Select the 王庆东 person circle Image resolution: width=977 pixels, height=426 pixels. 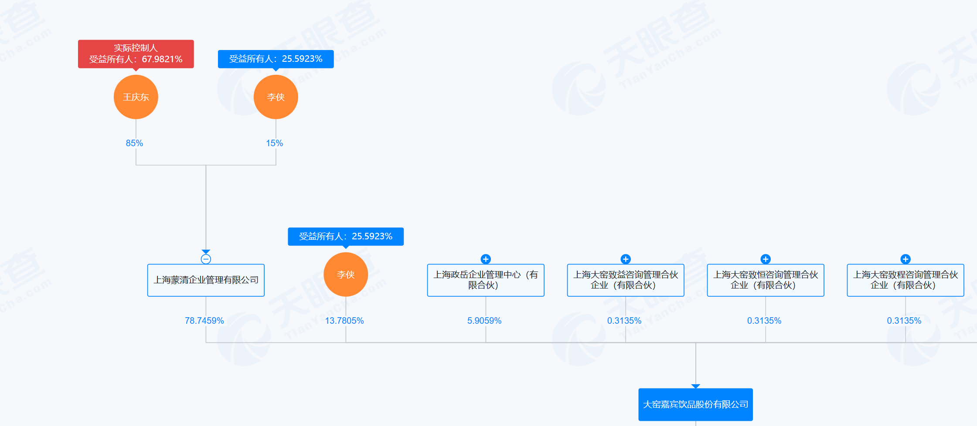click(136, 97)
